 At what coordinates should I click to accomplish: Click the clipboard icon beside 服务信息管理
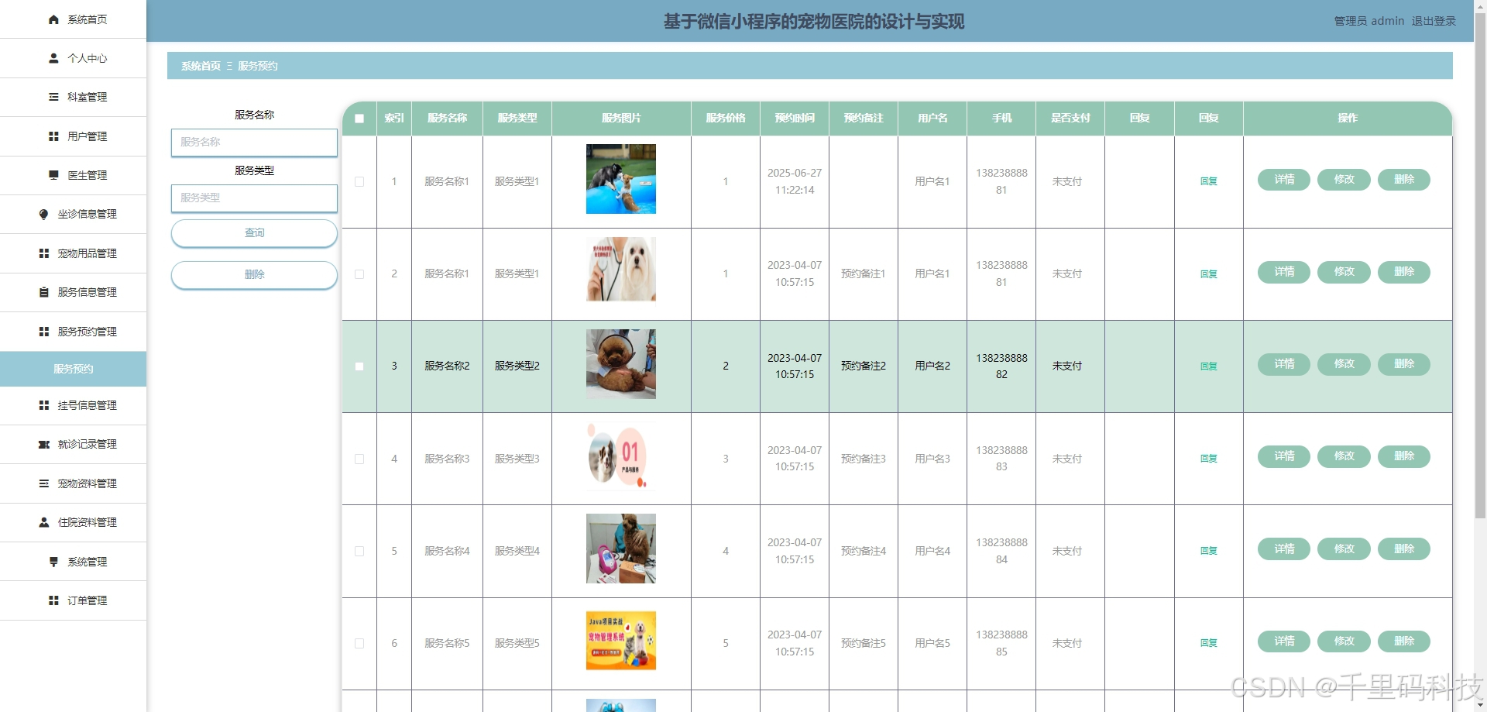[x=44, y=292]
